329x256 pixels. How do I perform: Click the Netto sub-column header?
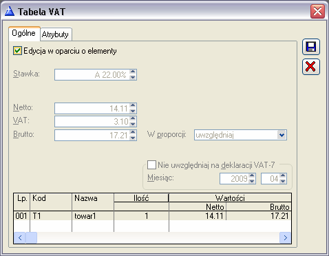198,207
